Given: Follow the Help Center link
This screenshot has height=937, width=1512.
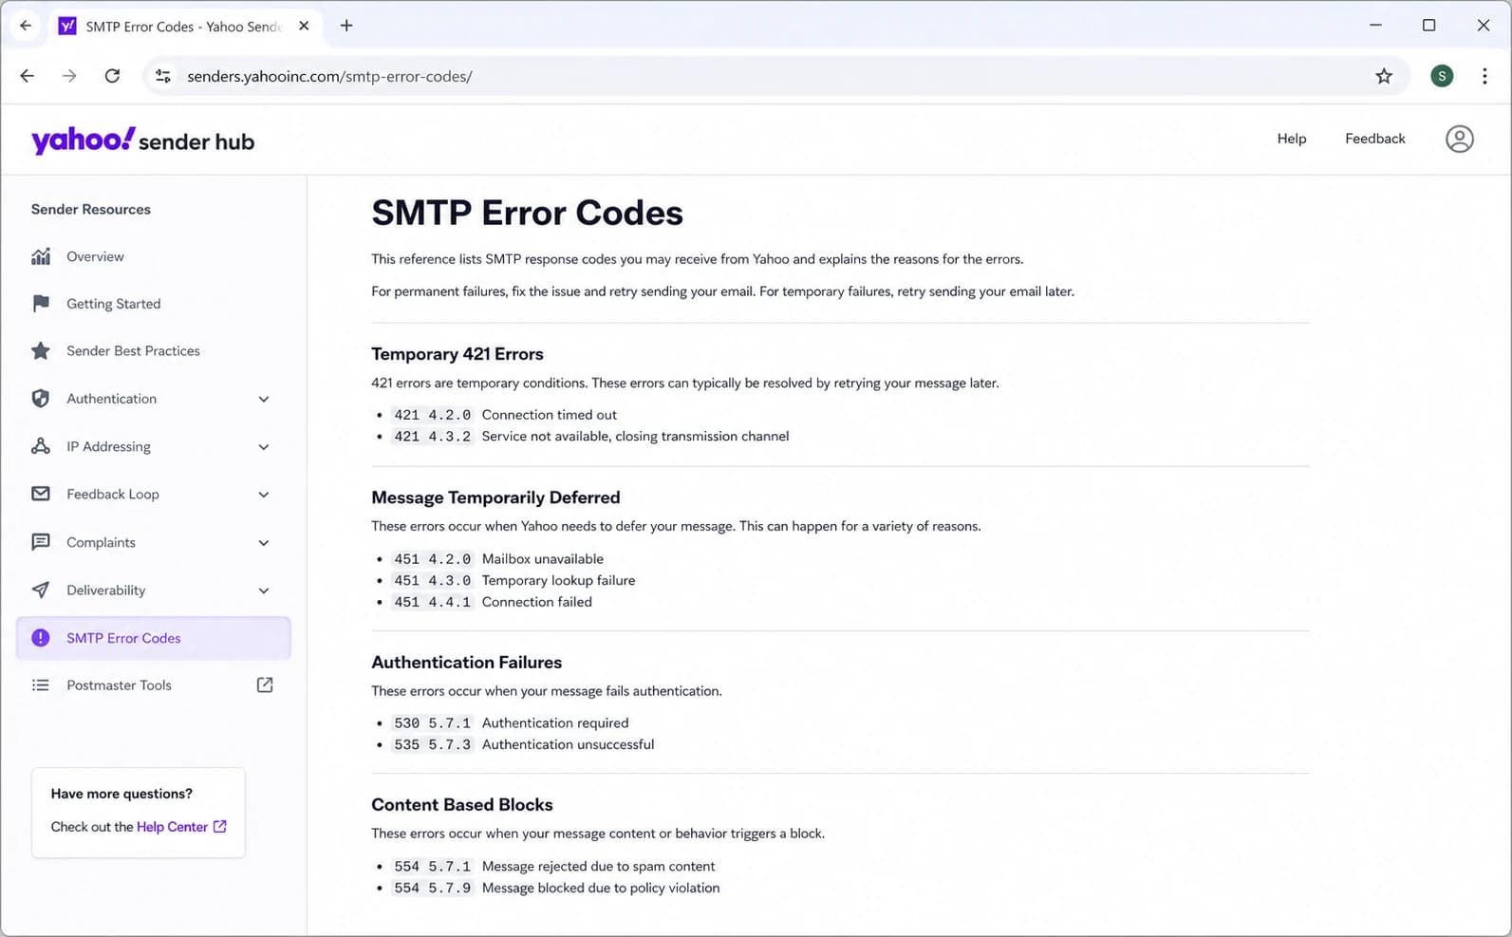Looking at the screenshot, I should coord(172,827).
